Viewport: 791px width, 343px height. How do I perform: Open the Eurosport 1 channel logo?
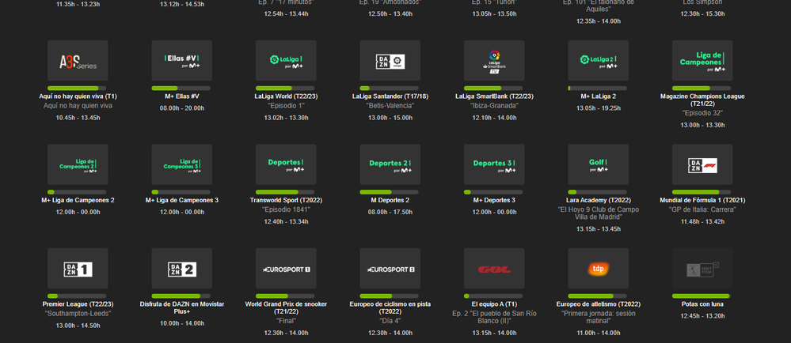(286, 269)
